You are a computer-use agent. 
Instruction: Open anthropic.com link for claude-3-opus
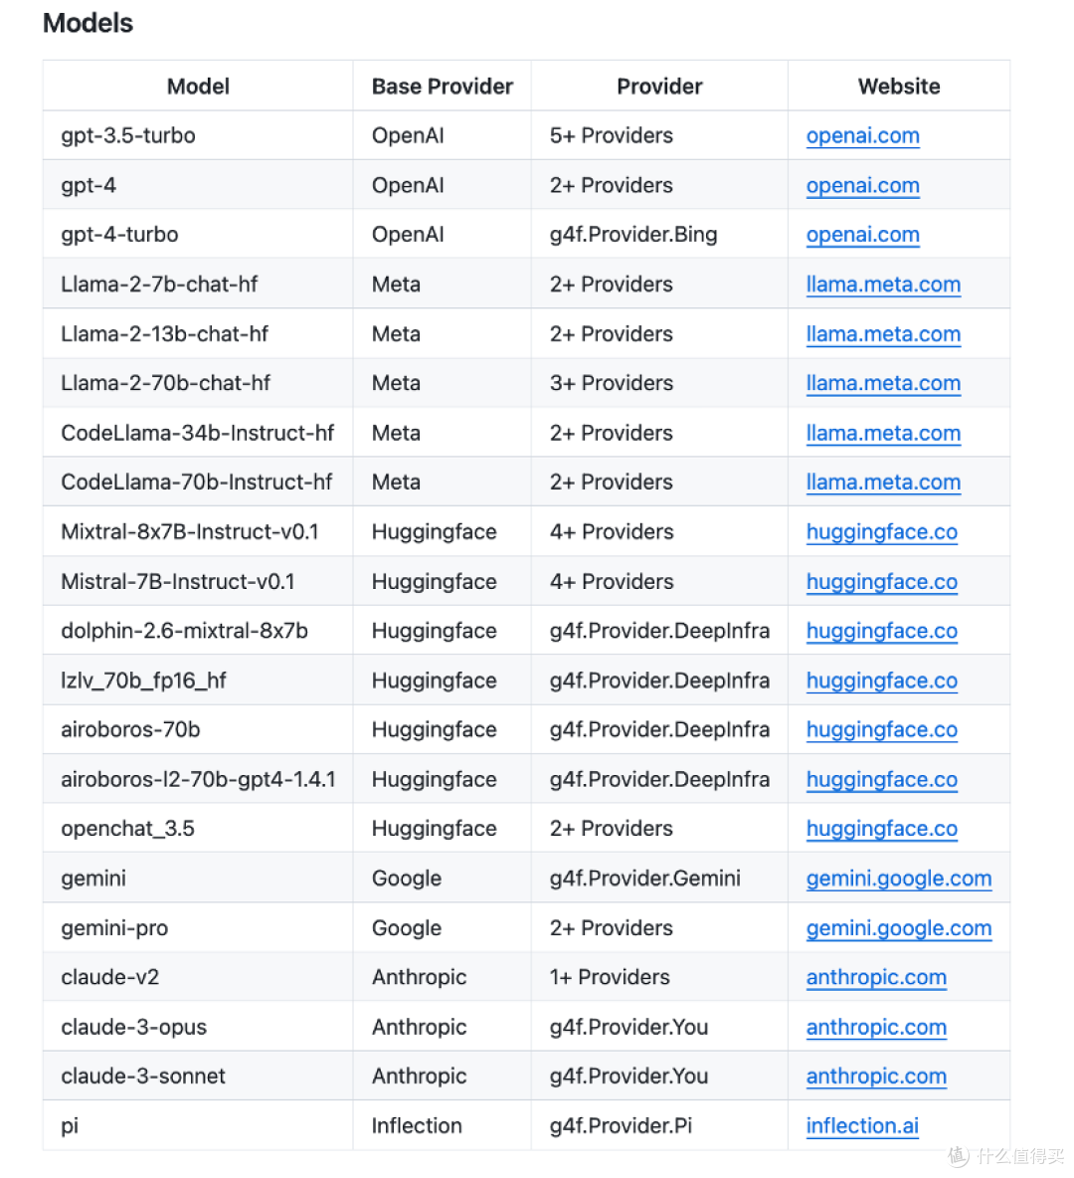pos(876,1028)
